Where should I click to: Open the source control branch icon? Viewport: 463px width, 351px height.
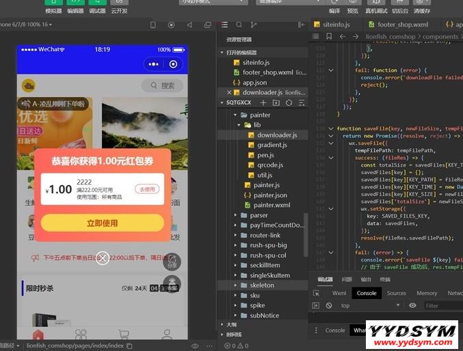click(254, 25)
